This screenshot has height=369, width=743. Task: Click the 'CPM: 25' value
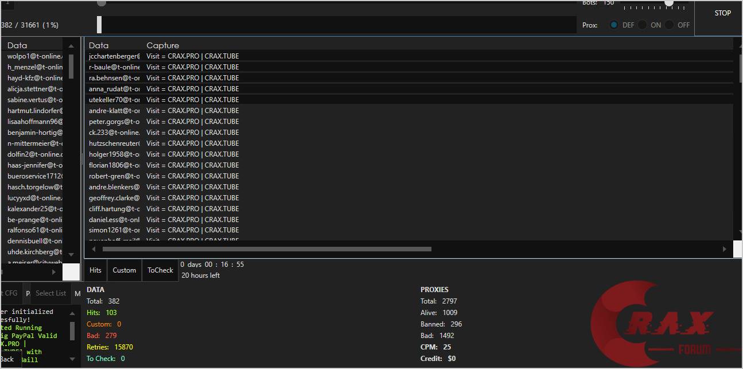(435, 347)
